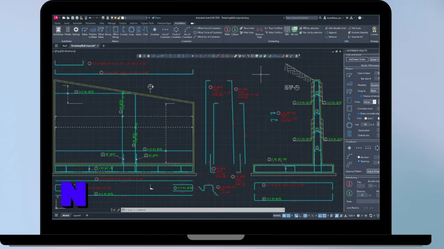Open the Autodesk App Store cart
This screenshot has width=444, height=249.
click(347, 18)
